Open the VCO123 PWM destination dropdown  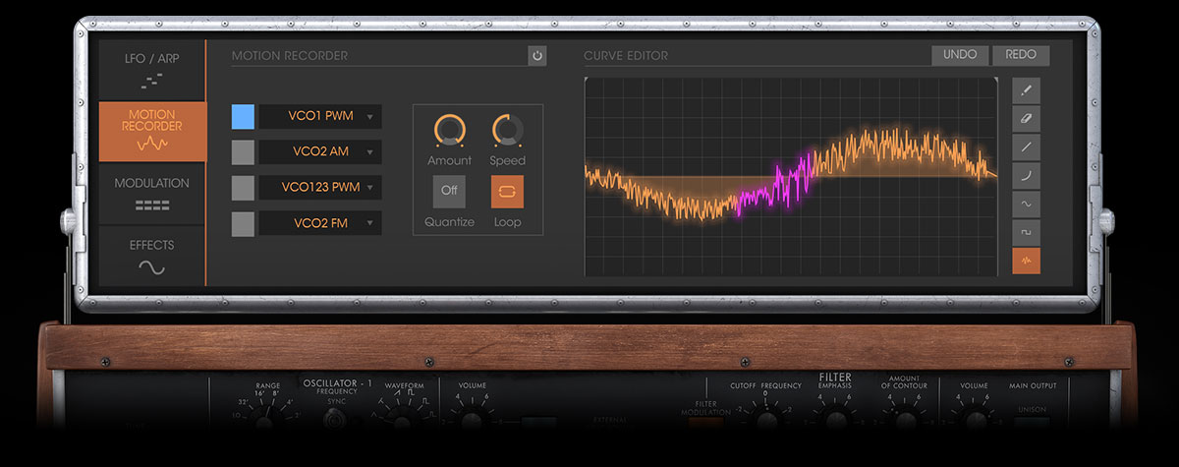pos(320,187)
